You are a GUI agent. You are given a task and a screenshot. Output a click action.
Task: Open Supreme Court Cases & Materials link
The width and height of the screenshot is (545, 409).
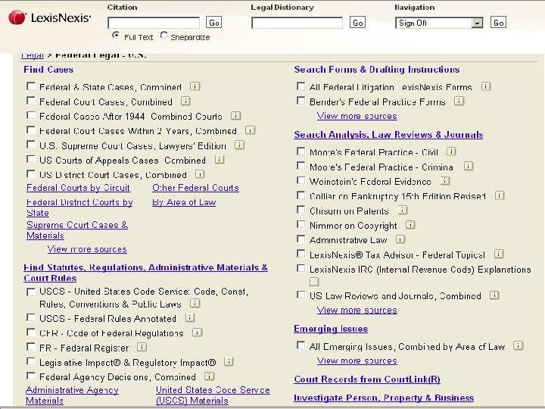tap(77, 230)
